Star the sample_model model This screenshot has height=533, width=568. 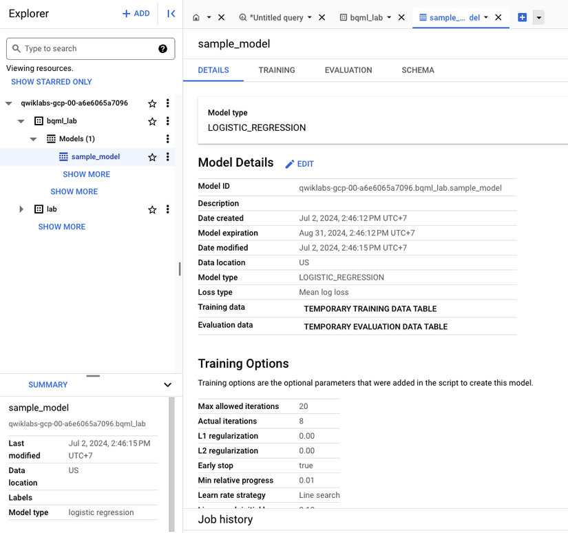point(152,157)
